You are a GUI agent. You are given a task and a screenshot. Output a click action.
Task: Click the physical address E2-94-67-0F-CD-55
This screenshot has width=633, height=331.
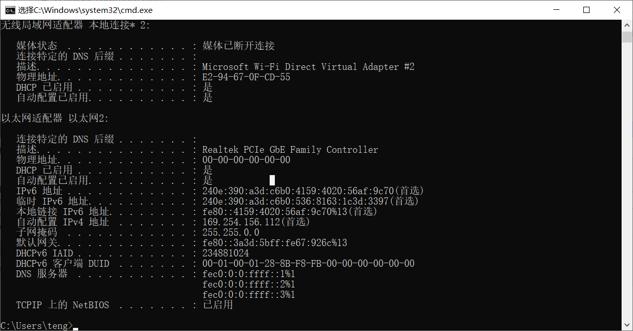tap(246, 77)
